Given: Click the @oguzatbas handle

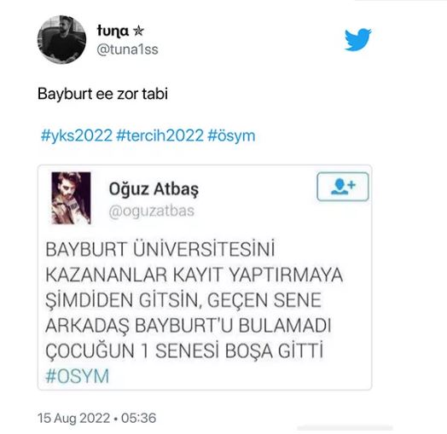Looking at the screenshot, I should (152, 211).
